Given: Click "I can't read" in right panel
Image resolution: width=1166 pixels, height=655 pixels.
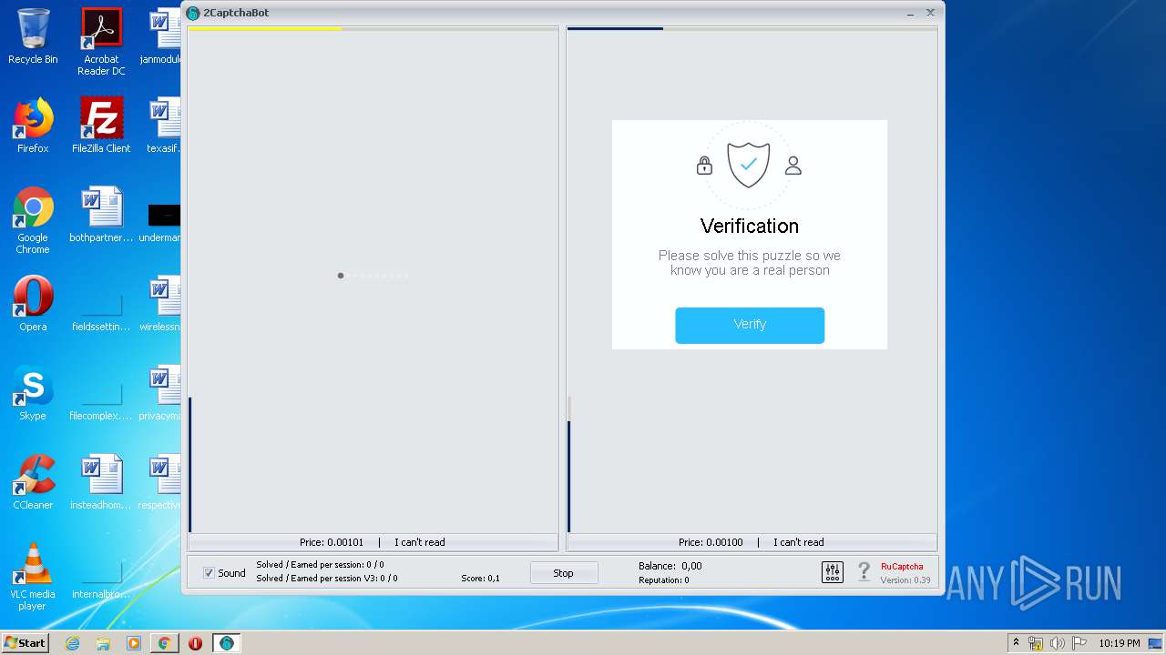Looking at the screenshot, I should point(799,542).
